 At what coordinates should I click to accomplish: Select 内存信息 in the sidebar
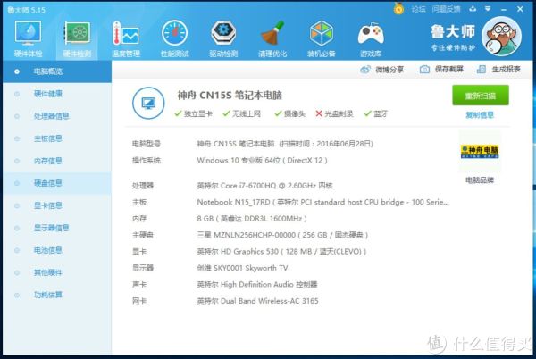point(57,161)
